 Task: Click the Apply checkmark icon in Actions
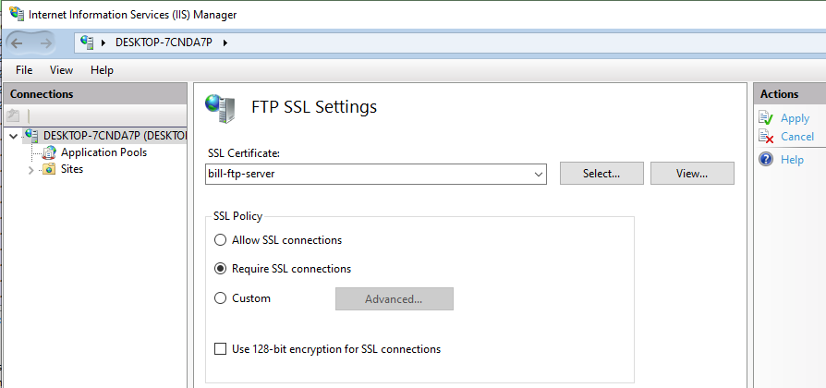(765, 118)
